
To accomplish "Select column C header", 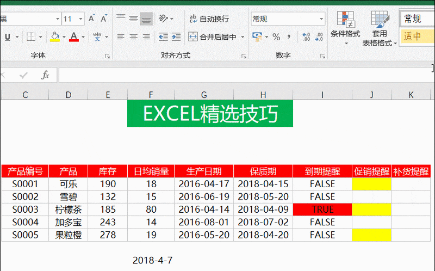I will click(25, 95).
